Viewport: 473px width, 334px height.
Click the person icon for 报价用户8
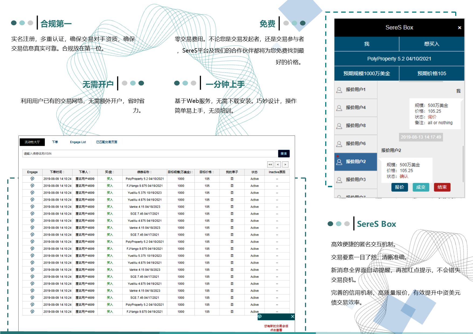[x=339, y=126]
